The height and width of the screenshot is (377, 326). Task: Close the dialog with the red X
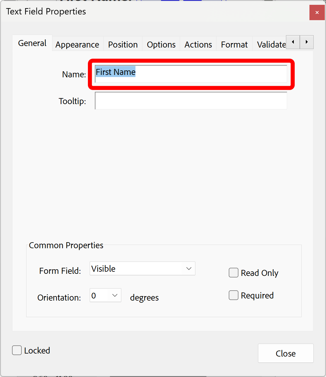tap(317, 12)
